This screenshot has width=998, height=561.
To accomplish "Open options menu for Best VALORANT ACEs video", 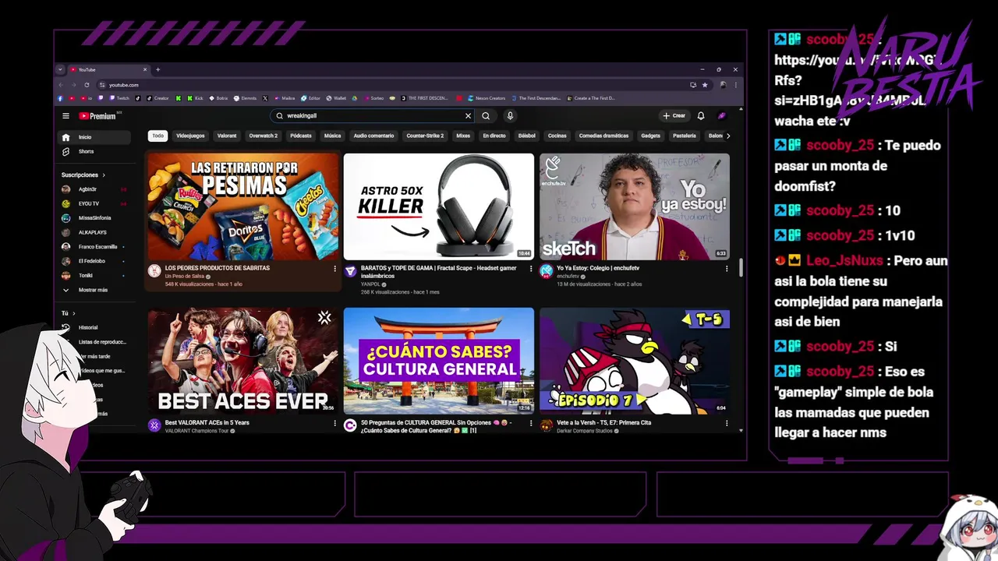I will point(335,424).
